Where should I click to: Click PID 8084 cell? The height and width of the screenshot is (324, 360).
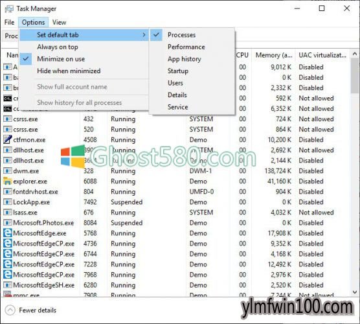point(90,223)
